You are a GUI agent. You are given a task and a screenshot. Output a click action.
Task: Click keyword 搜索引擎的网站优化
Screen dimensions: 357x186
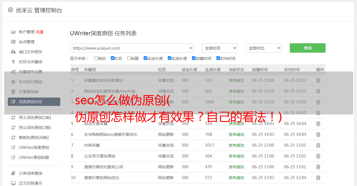coord(102,178)
